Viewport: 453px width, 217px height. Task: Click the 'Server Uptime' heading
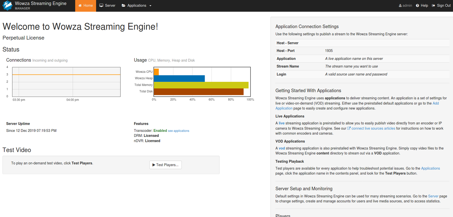click(18, 124)
